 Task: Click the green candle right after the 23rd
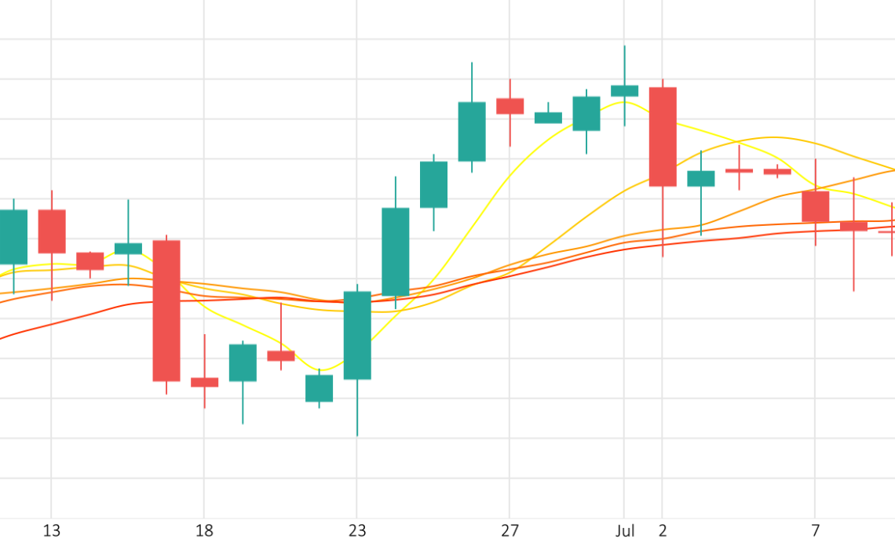[396, 251]
